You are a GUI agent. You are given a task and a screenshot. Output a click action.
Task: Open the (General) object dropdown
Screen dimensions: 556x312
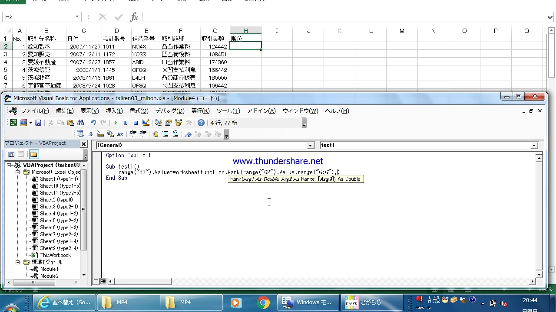point(310,146)
